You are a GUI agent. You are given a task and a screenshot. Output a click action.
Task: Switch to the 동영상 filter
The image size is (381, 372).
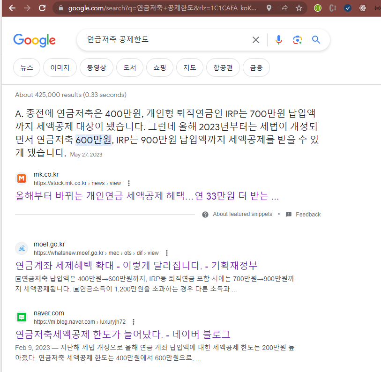(x=97, y=67)
